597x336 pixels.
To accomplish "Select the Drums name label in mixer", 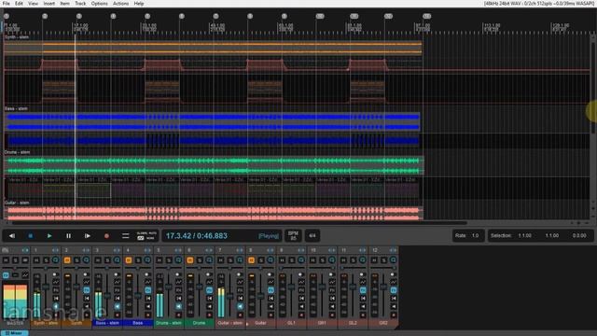I will click(199, 323).
